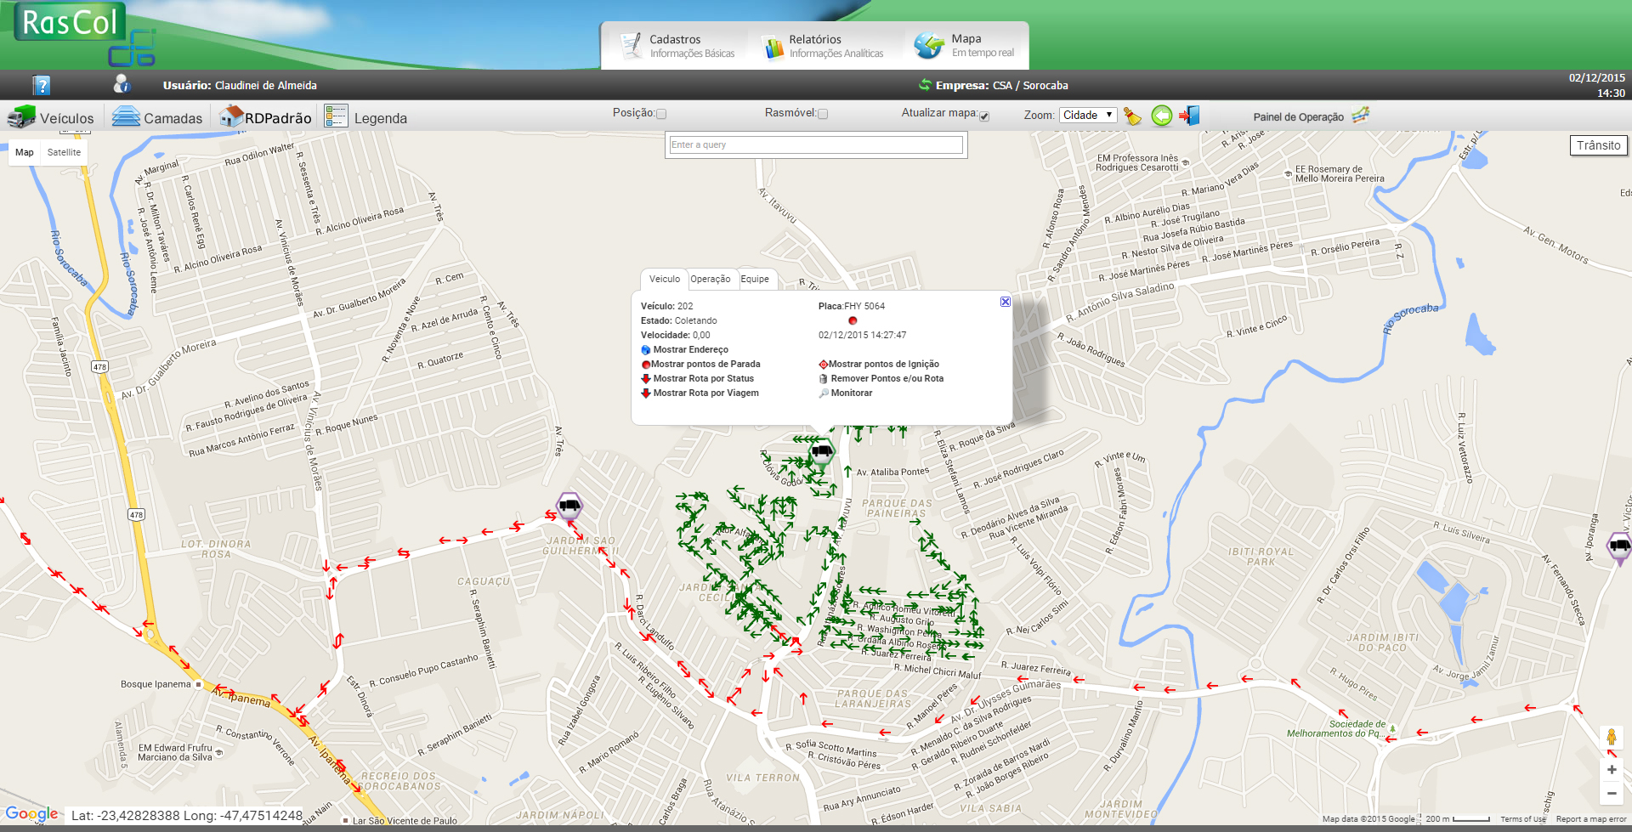Click the Trânsito traffic button
Viewport: 1632px width, 832px height.
tap(1598, 145)
